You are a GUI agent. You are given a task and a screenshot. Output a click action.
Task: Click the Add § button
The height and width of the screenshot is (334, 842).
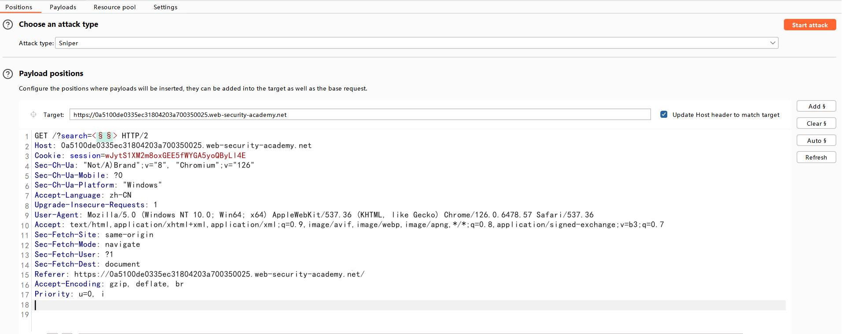pyautogui.click(x=816, y=106)
